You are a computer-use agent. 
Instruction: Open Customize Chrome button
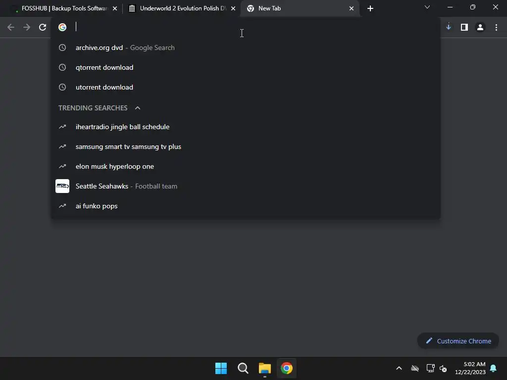[458, 341]
